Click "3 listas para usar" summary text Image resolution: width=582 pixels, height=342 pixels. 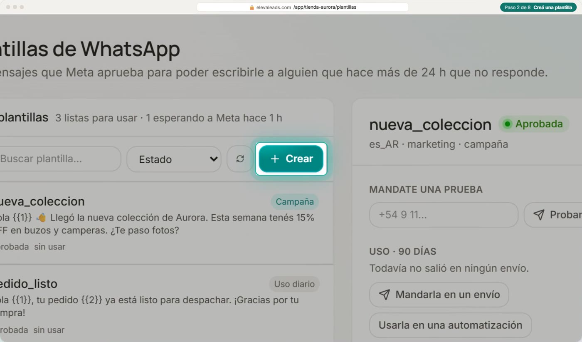coord(96,118)
